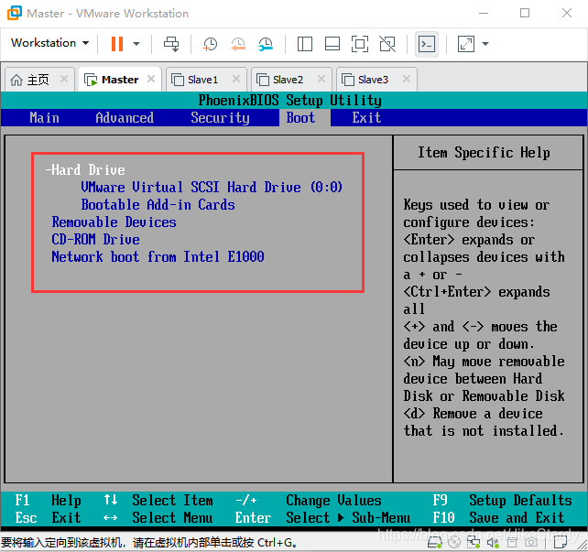Pause the virtual machine
Viewport: 588px width, 552px height.
[117, 44]
